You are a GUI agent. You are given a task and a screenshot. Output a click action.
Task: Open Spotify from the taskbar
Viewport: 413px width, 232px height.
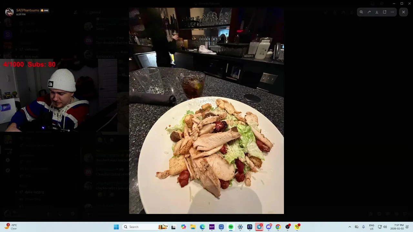231,227
